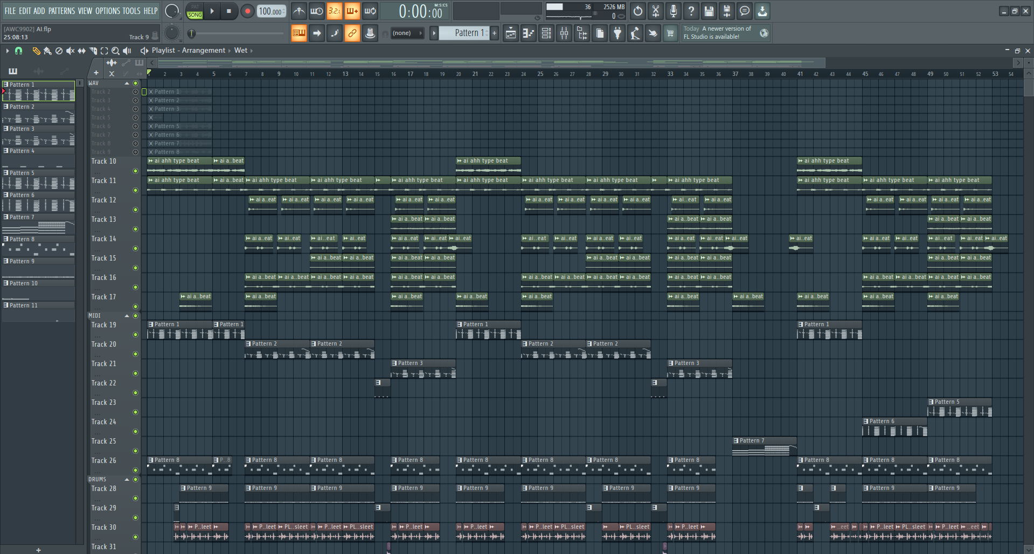Select the delete tool
Screen dimensions: 1034x554
59,51
